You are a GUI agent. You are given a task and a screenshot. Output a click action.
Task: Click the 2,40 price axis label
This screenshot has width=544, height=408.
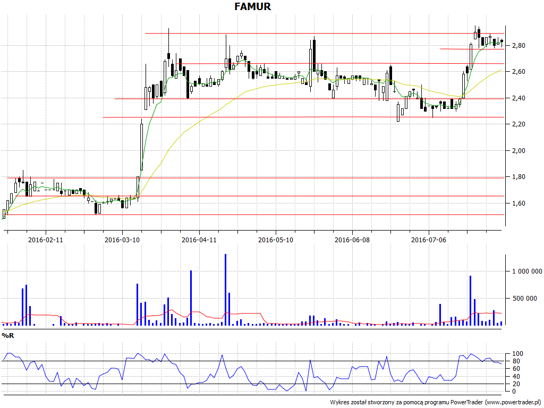point(518,98)
